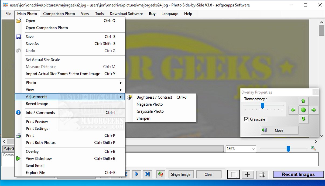
Task: Click the Open folder icon in the menu
Action: 18,21
